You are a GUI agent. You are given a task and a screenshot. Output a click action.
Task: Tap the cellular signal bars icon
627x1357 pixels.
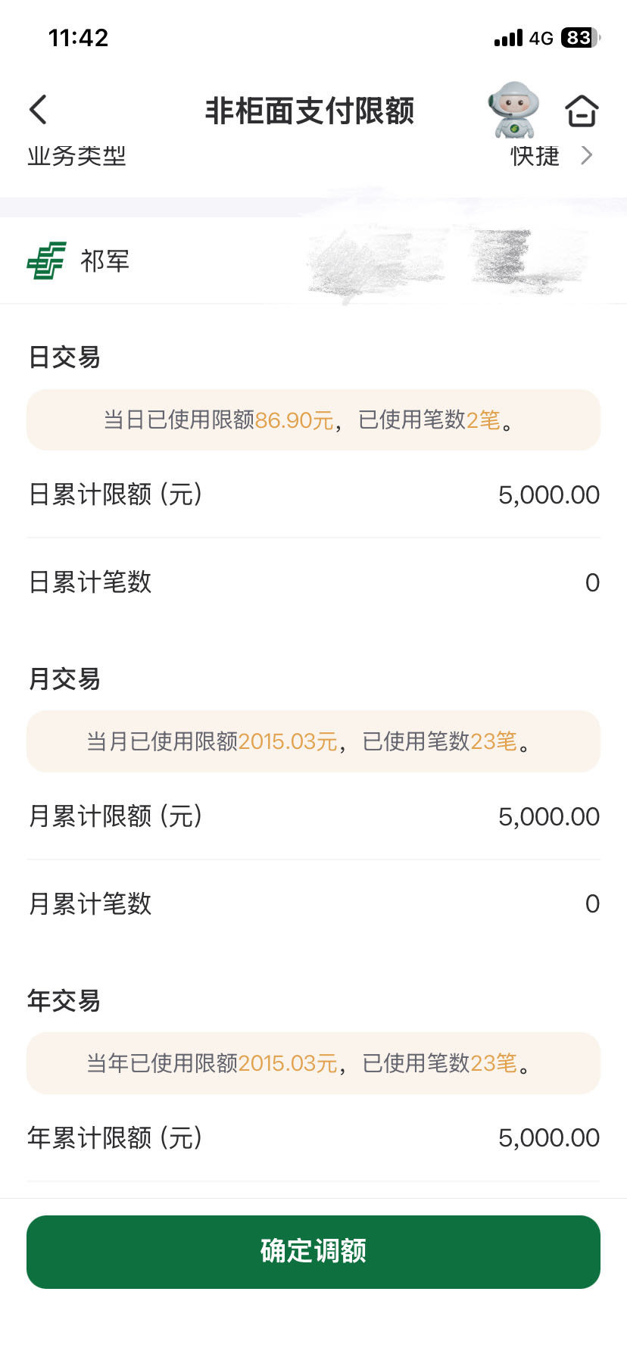(508, 38)
